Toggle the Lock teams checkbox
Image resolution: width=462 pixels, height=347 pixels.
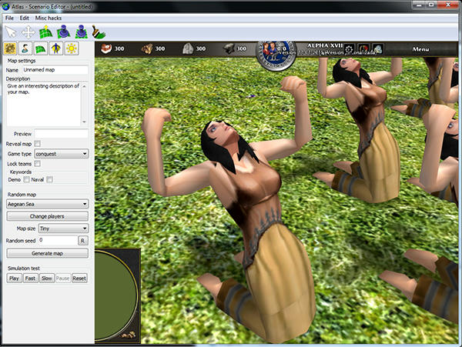pyautogui.click(x=38, y=163)
